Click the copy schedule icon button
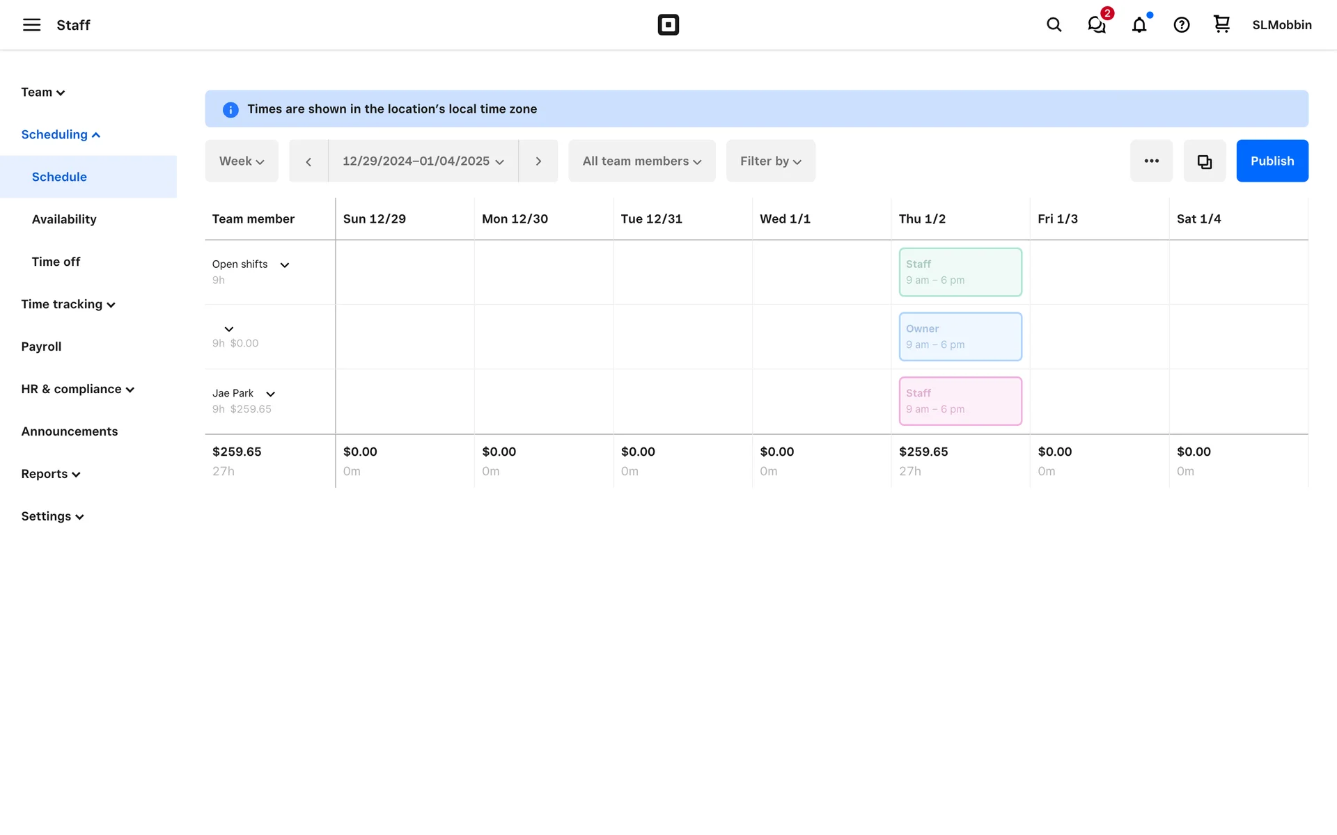The width and height of the screenshot is (1337, 835). (1205, 161)
